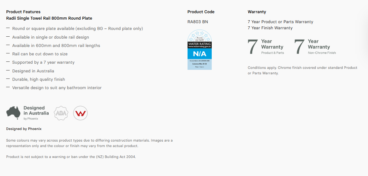
Task: Click the Product Code heading
Action: coord(201,12)
